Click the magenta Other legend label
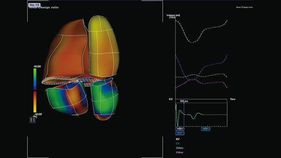281x158 pixels. pyautogui.click(x=179, y=152)
